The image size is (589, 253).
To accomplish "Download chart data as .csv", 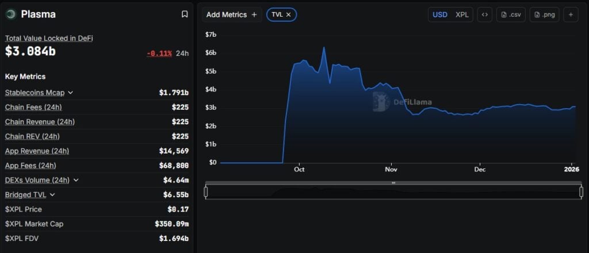I will tap(511, 14).
